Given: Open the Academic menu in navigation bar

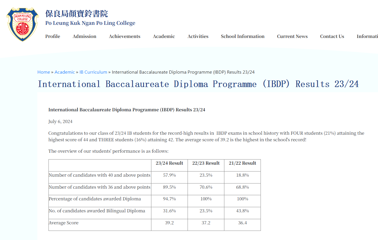Looking at the screenshot, I should [x=164, y=36].
